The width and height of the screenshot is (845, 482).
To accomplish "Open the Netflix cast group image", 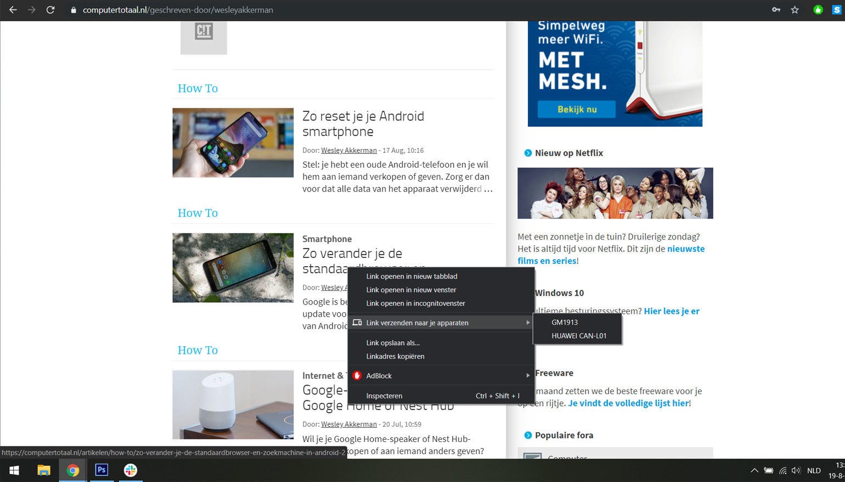I will (615, 193).
